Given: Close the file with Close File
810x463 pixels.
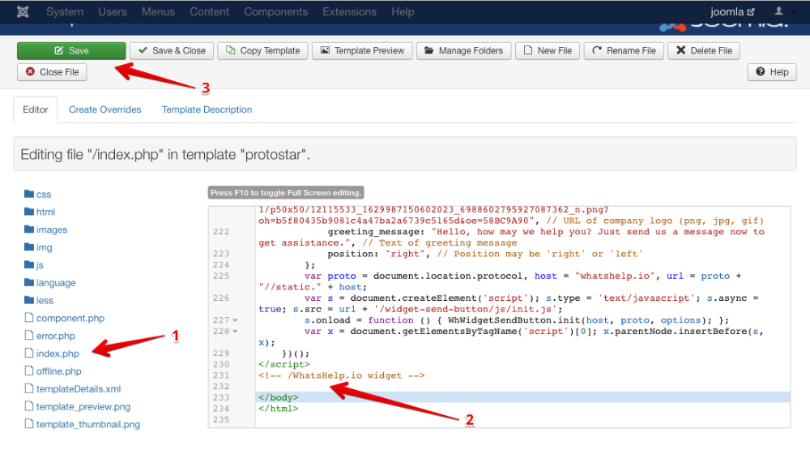Looking at the screenshot, I should pos(52,71).
